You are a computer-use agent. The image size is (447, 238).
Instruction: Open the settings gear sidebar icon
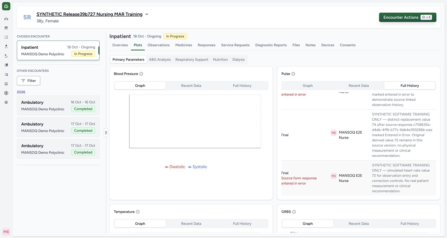pos(6,102)
